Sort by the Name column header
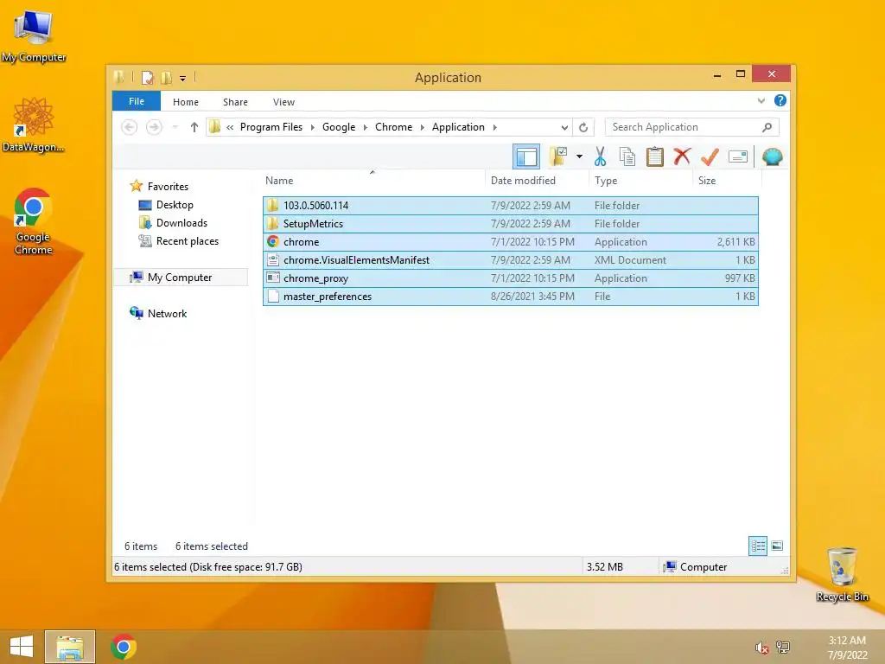885x664 pixels. [x=279, y=181]
